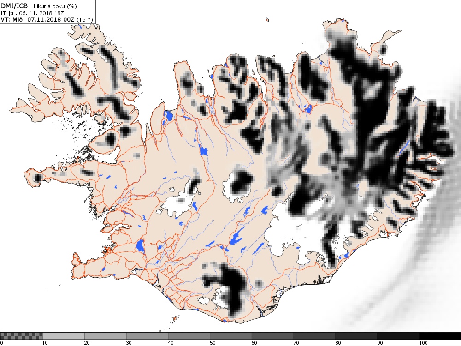Click the '60' label on the scale
The image size is (461, 346).
[x=254, y=343]
